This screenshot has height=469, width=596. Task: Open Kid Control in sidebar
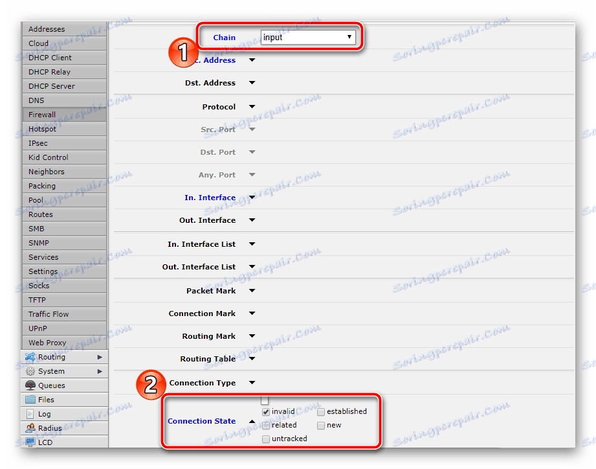64,157
